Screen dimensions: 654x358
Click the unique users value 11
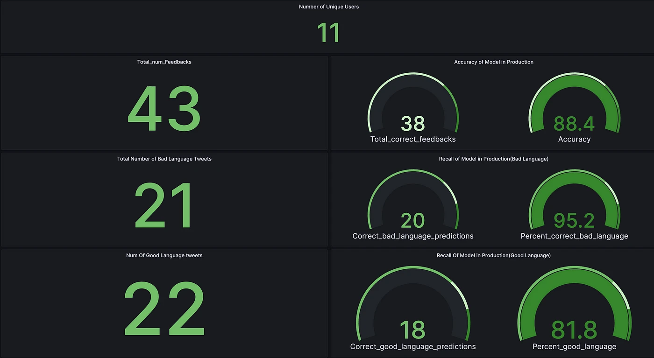(328, 33)
